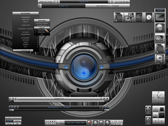Image resolution: width=168 pixels, height=126 pixels.
Task: Launch the drawing tools icon in sidebar
Action: (x=160, y=38)
